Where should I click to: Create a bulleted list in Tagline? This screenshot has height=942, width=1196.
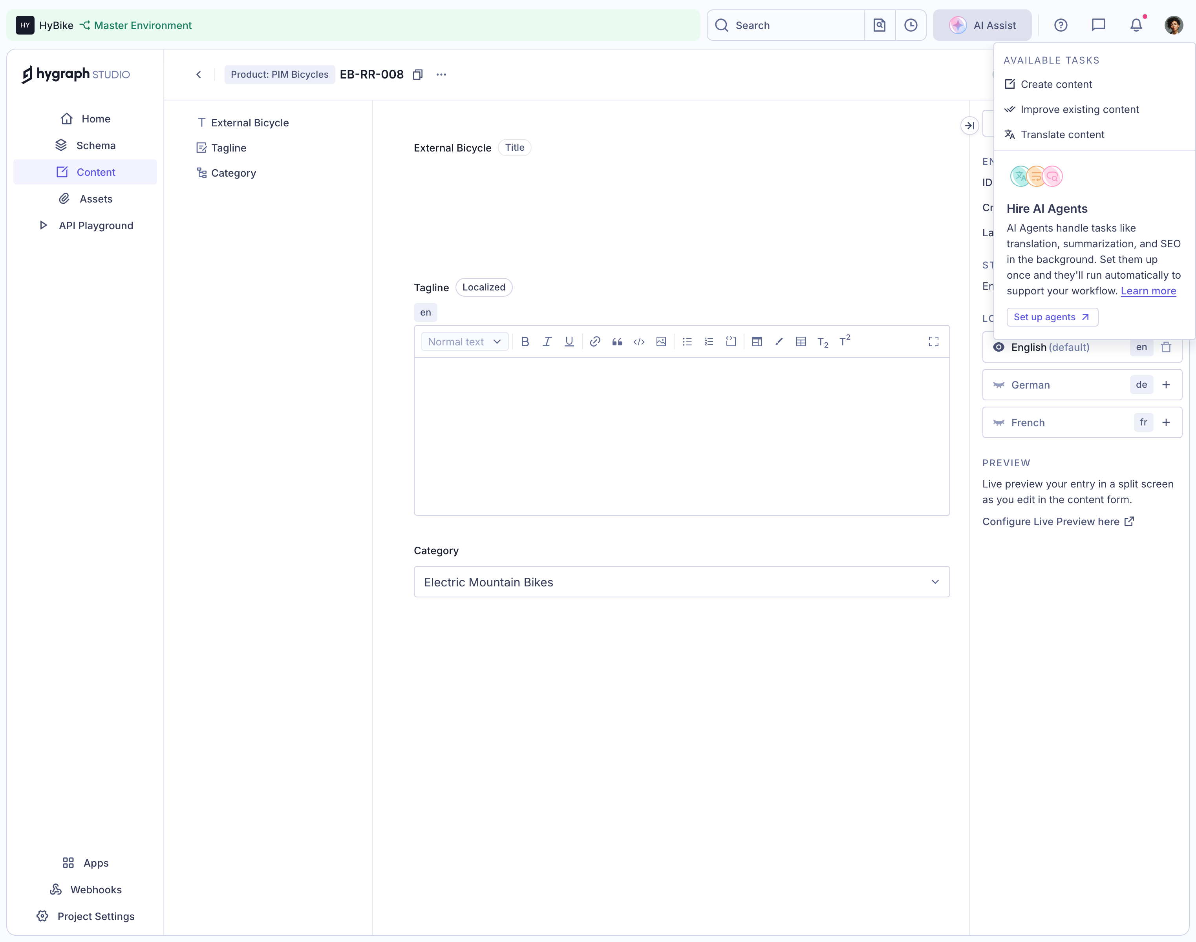click(687, 342)
